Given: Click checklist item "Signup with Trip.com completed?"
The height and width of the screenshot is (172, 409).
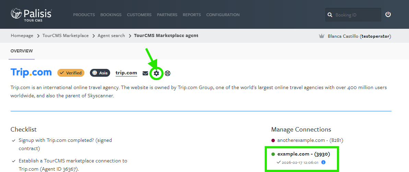Looking at the screenshot, I should (x=65, y=144).
